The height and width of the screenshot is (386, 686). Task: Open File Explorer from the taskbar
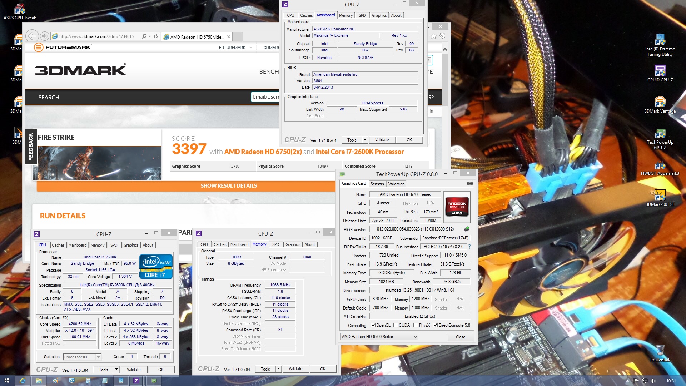pos(39,381)
